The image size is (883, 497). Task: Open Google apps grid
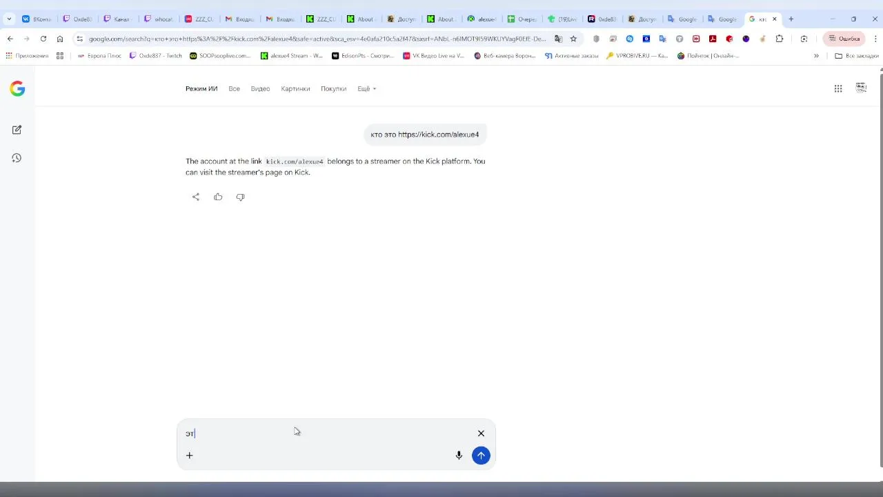point(838,88)
